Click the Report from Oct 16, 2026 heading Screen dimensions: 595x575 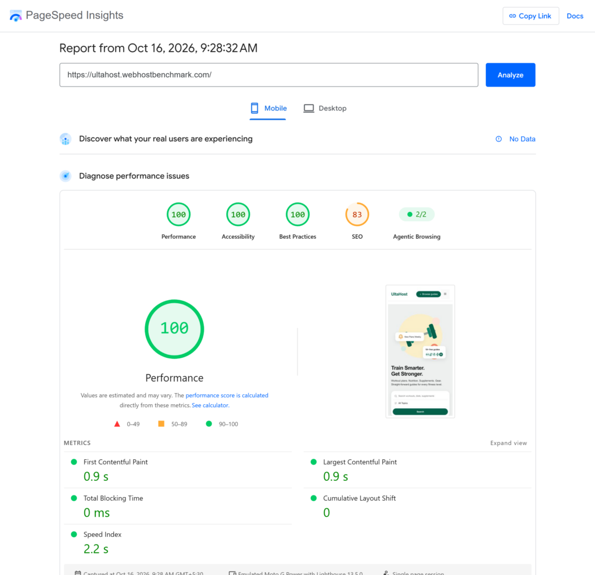tap(159, 48)
